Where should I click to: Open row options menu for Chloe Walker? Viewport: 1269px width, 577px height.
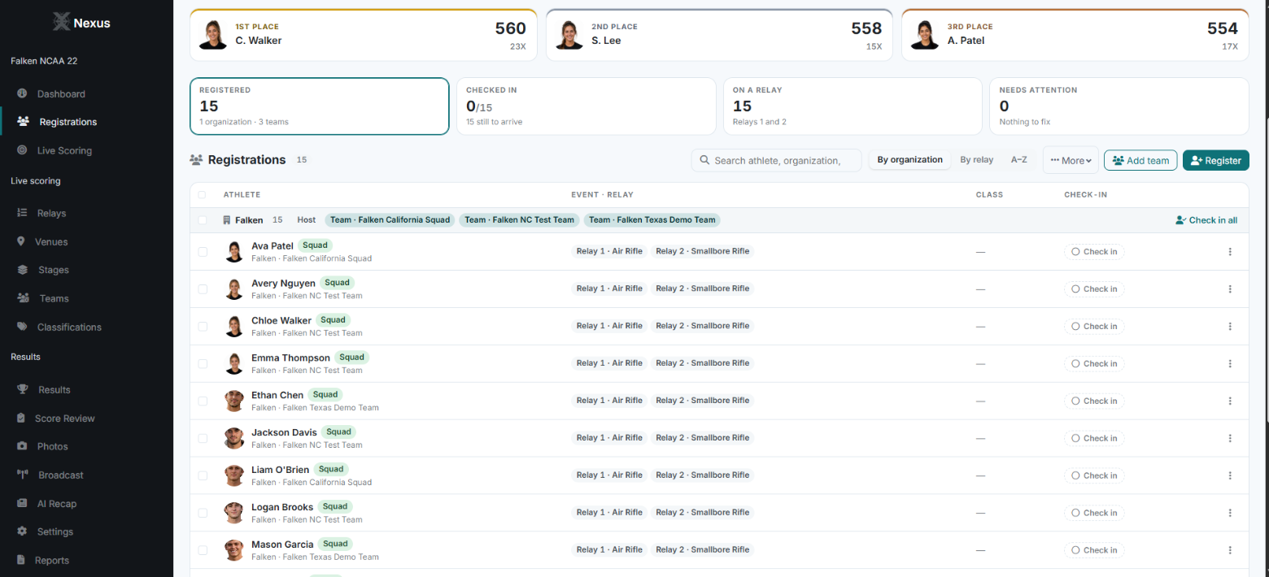[x=1230, y=327]
